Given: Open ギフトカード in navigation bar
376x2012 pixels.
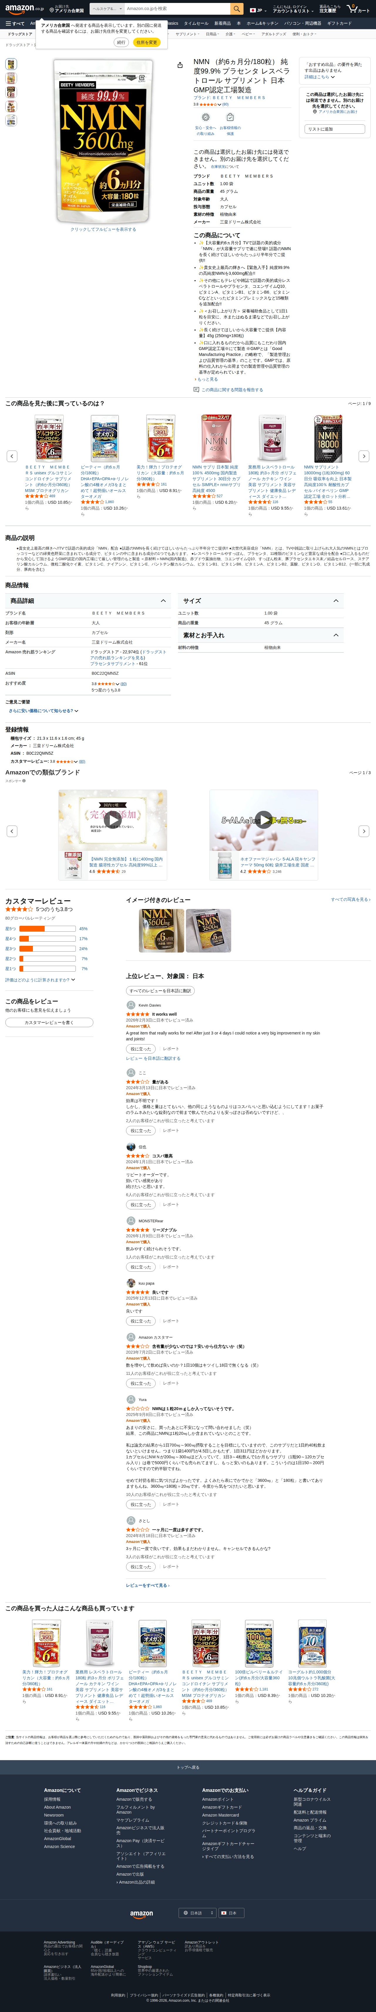Looking at the screenshot, I should click(x=339, y=24).
